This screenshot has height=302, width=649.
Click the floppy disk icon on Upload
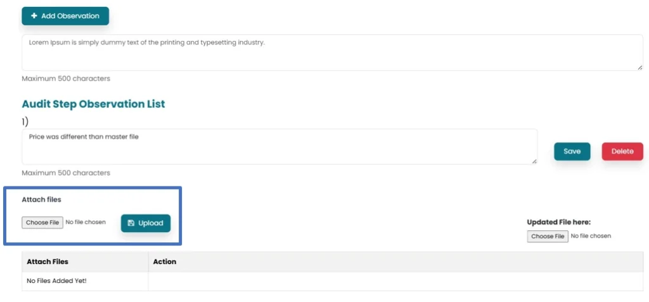(x=131, y=223)
